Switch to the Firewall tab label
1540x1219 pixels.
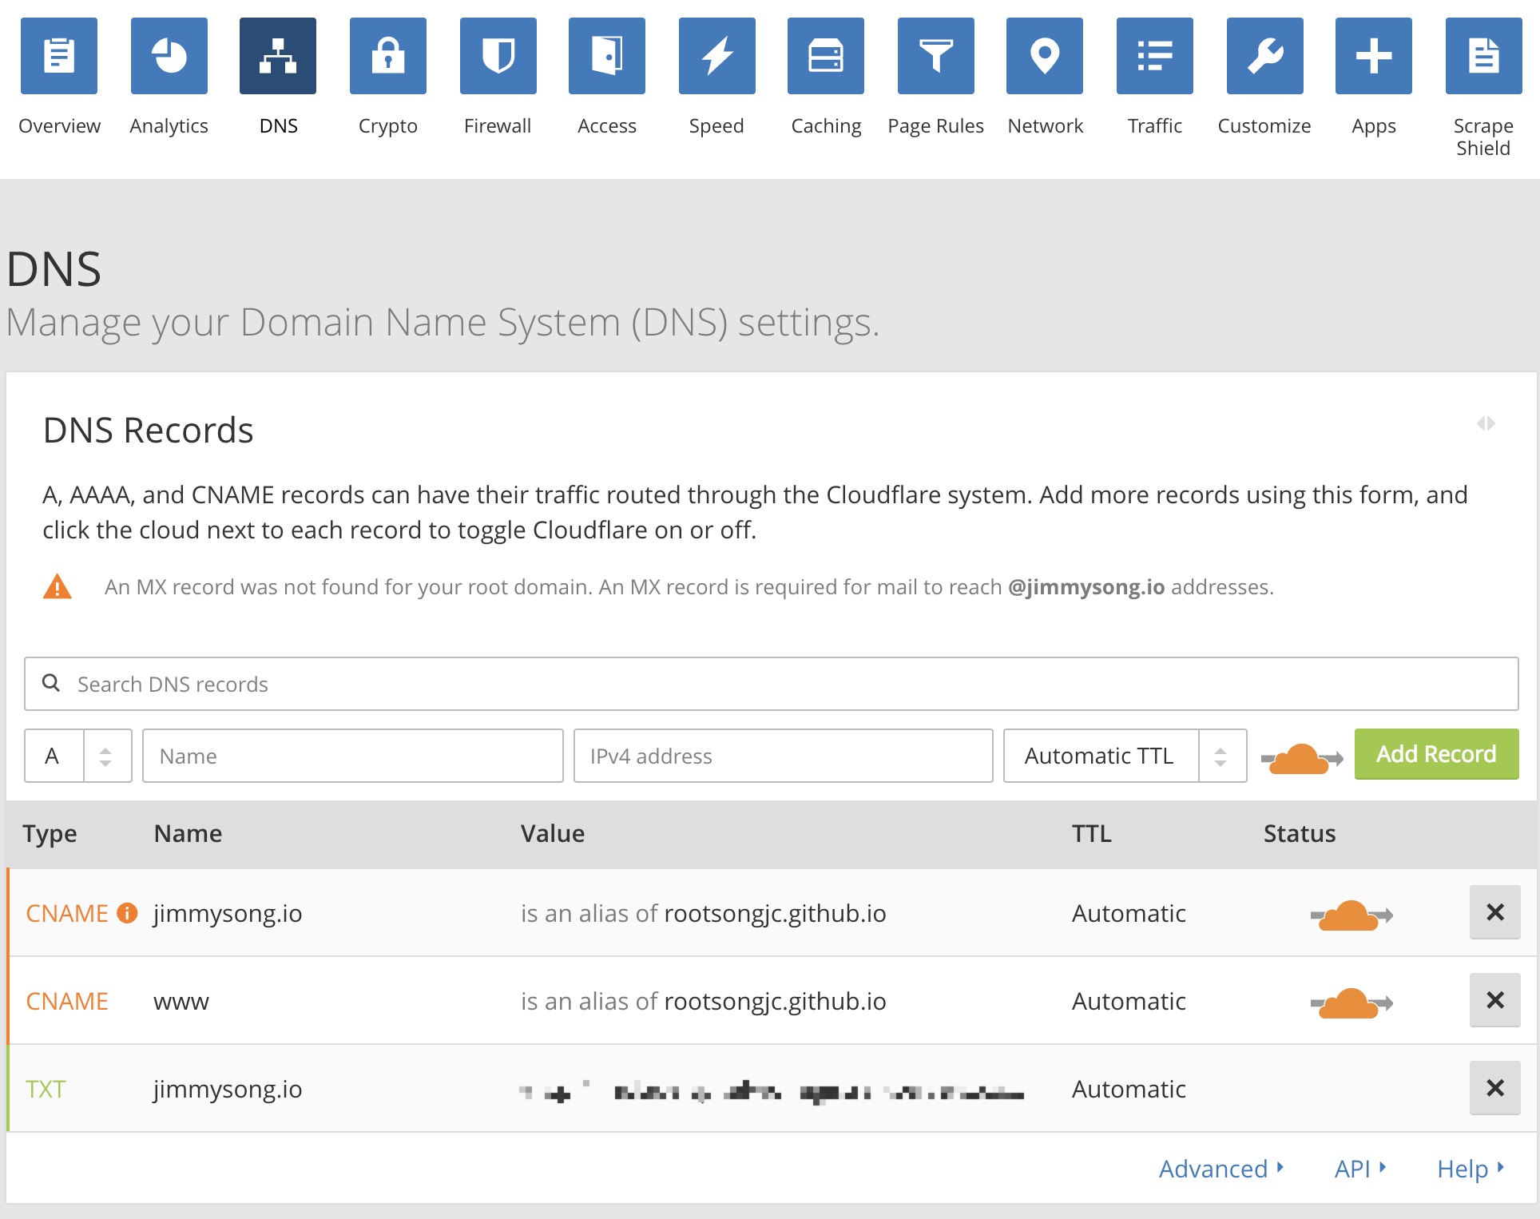[498, 126]
